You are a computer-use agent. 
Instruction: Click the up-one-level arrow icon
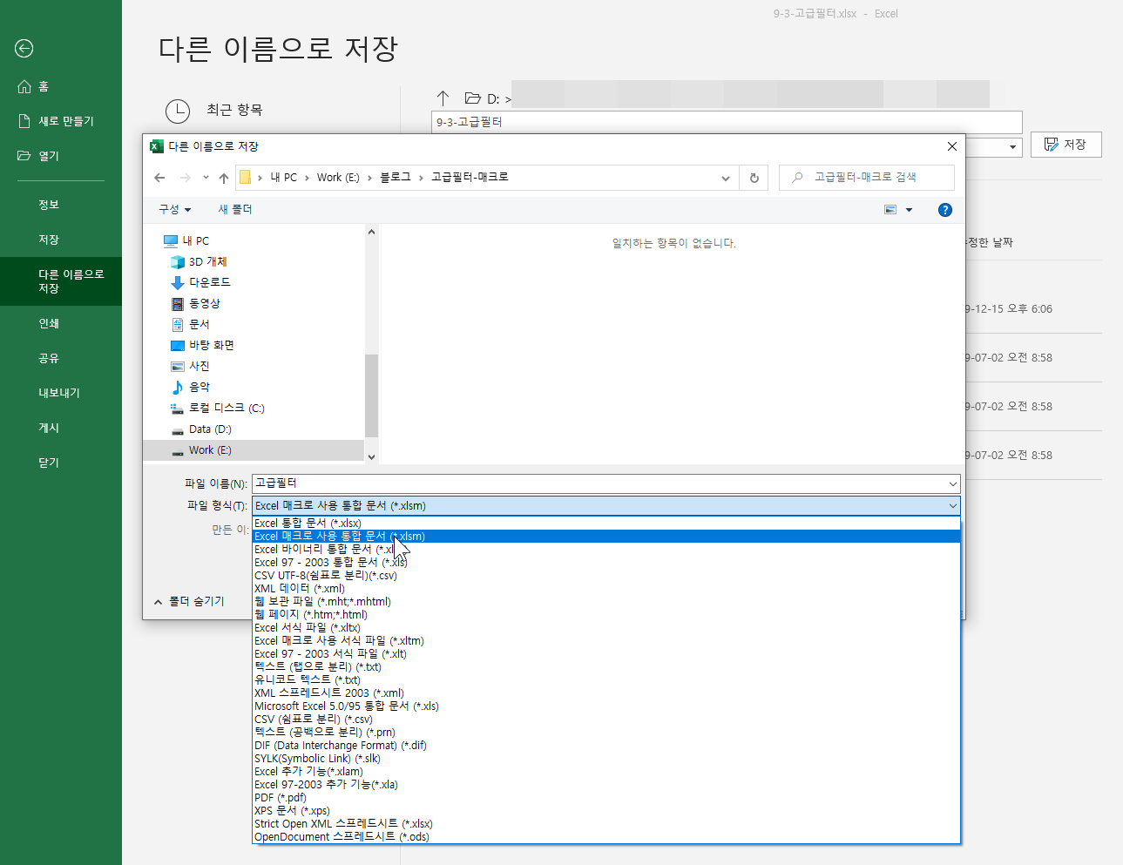pos(223,177)
